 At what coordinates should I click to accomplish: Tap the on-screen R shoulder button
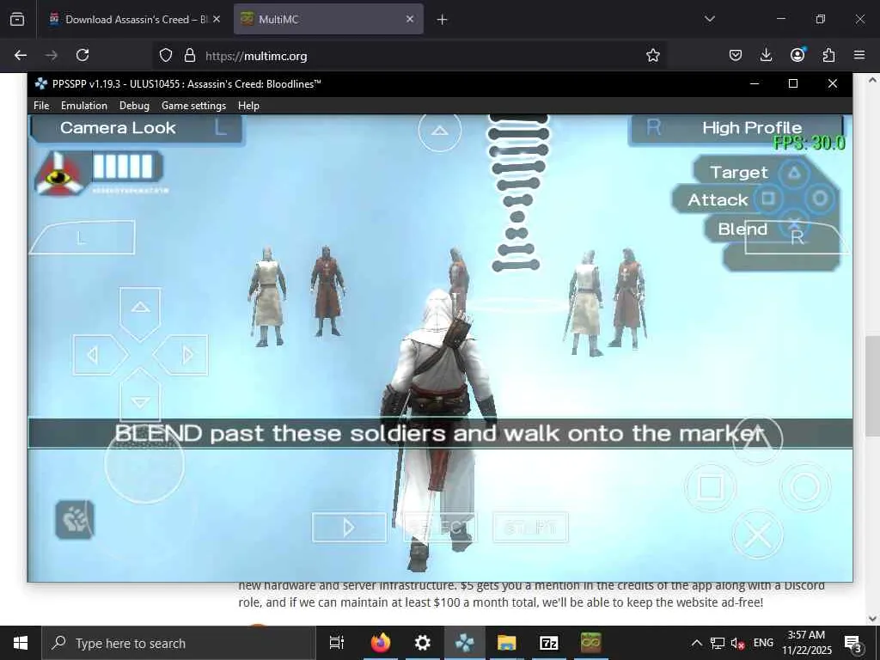[797, 238]
